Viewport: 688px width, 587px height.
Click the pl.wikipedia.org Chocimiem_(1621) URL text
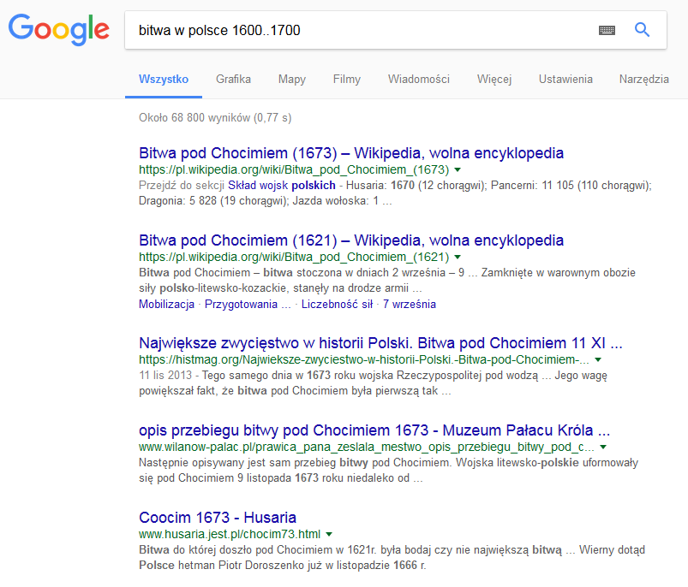tap(294, 257)
